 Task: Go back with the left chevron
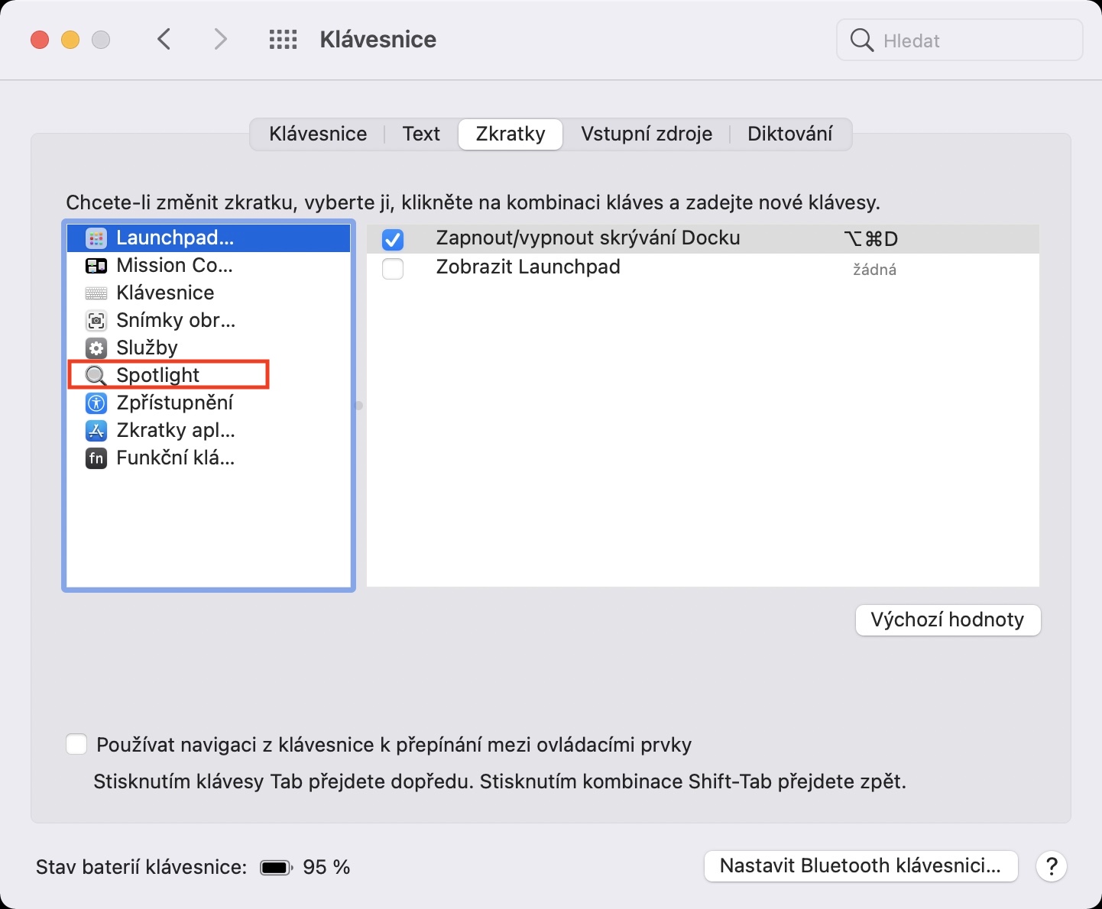point(164,40)
